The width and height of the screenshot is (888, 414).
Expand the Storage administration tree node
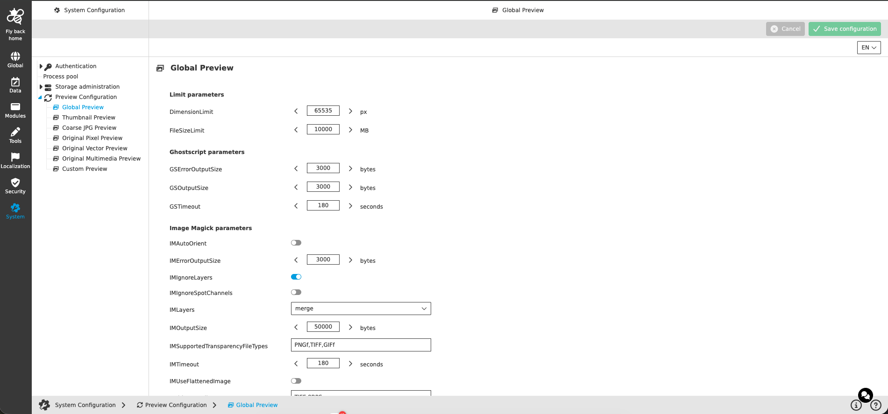click(41, 87)
